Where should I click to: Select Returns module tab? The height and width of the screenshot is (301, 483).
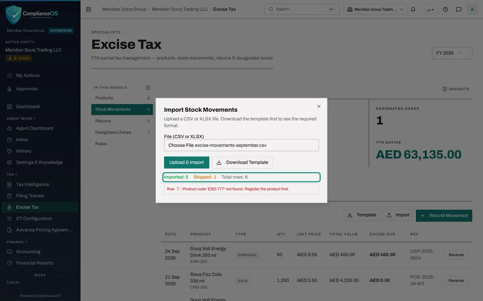(122, 121)
